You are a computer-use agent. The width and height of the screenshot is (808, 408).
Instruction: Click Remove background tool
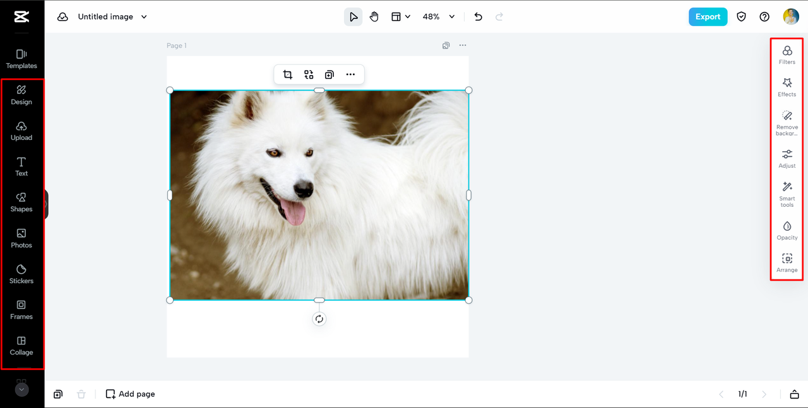tap(787, 123)
